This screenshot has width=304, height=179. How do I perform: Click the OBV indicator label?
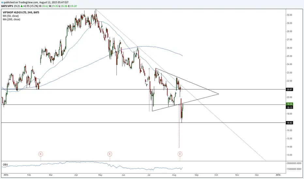tap(5, 165)
